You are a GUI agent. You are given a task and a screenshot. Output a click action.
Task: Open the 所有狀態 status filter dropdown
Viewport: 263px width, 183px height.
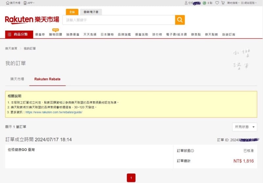[245, 127]
